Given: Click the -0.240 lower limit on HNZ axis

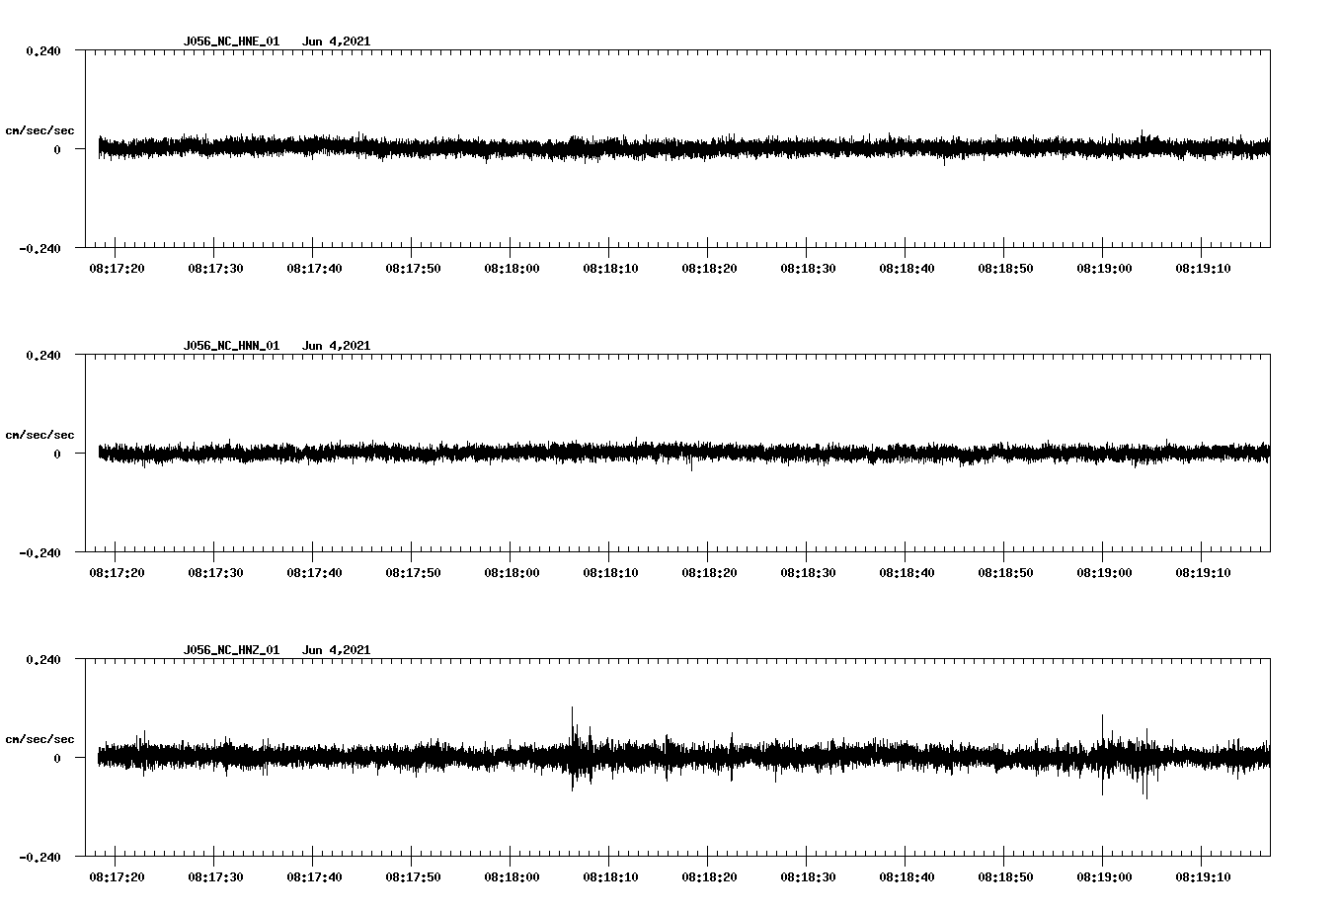Looking at the screenshot, I should tap(39, 857).
